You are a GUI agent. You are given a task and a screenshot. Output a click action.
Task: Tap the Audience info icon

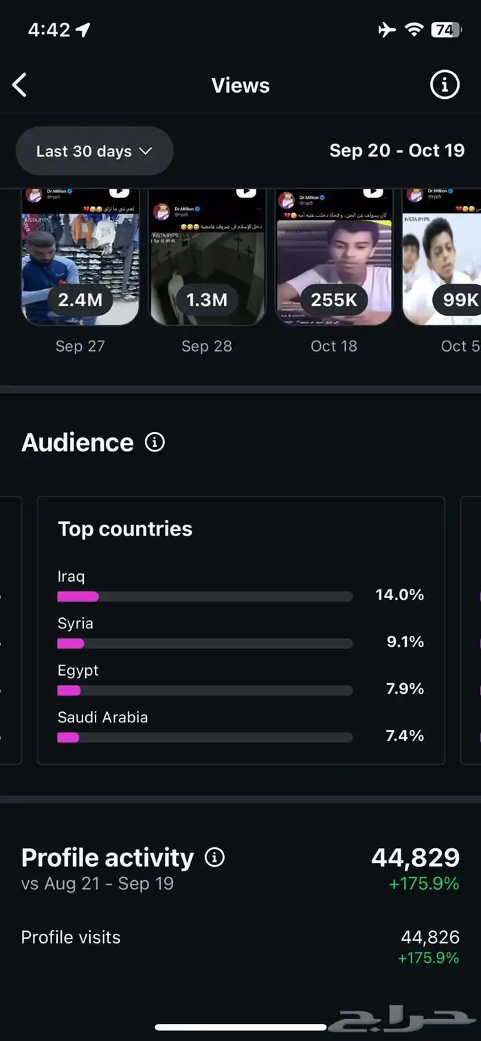pyautogui.click(x=155, y=442)
